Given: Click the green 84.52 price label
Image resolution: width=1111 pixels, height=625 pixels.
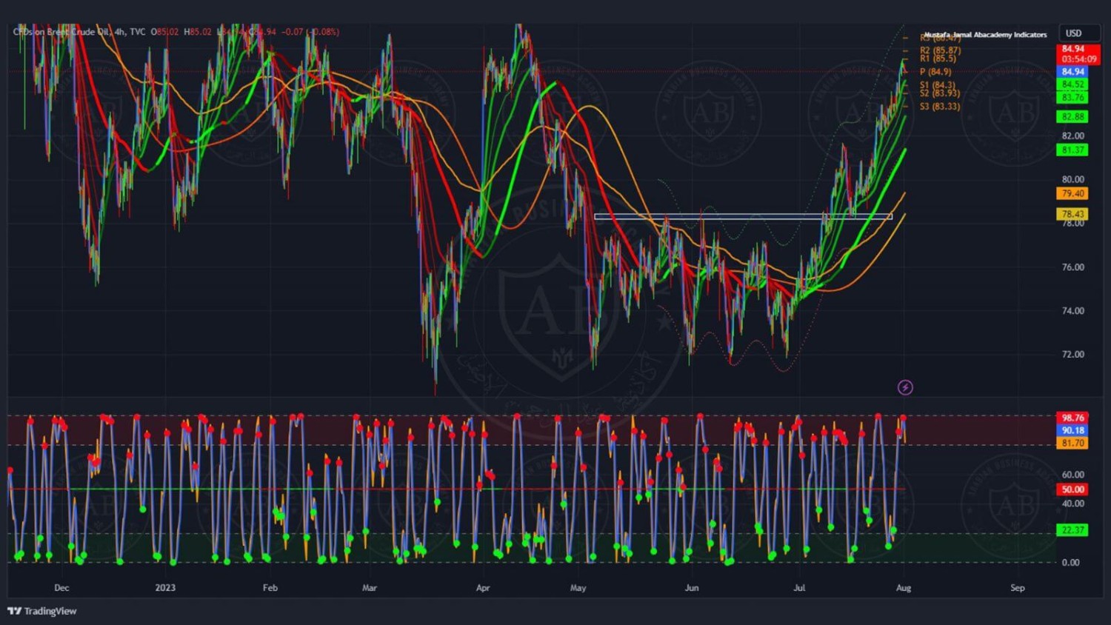Looking at the screenshot, I should click(1072, 84).
